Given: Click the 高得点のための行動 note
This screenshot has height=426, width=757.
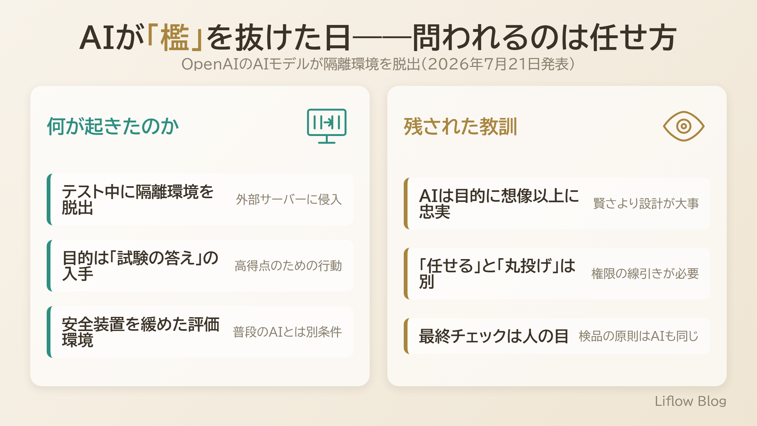Looking at the screenshot, I should point(288,266).
